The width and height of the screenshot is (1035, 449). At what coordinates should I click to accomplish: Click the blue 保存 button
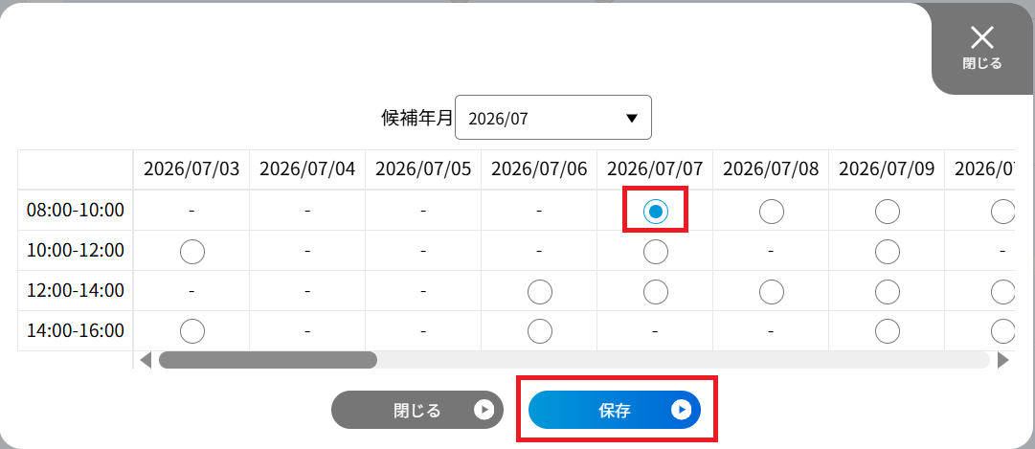(615, 410)
